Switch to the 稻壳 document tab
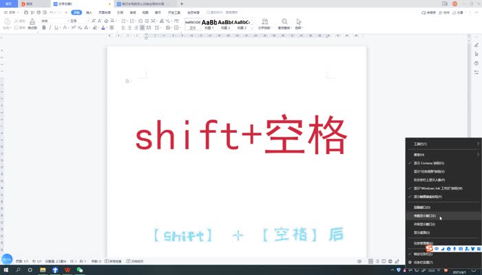This screenshot has height=275, width=482. (x=28, y=4)
